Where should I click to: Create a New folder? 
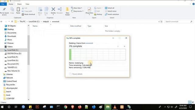(x=67, y=11)
